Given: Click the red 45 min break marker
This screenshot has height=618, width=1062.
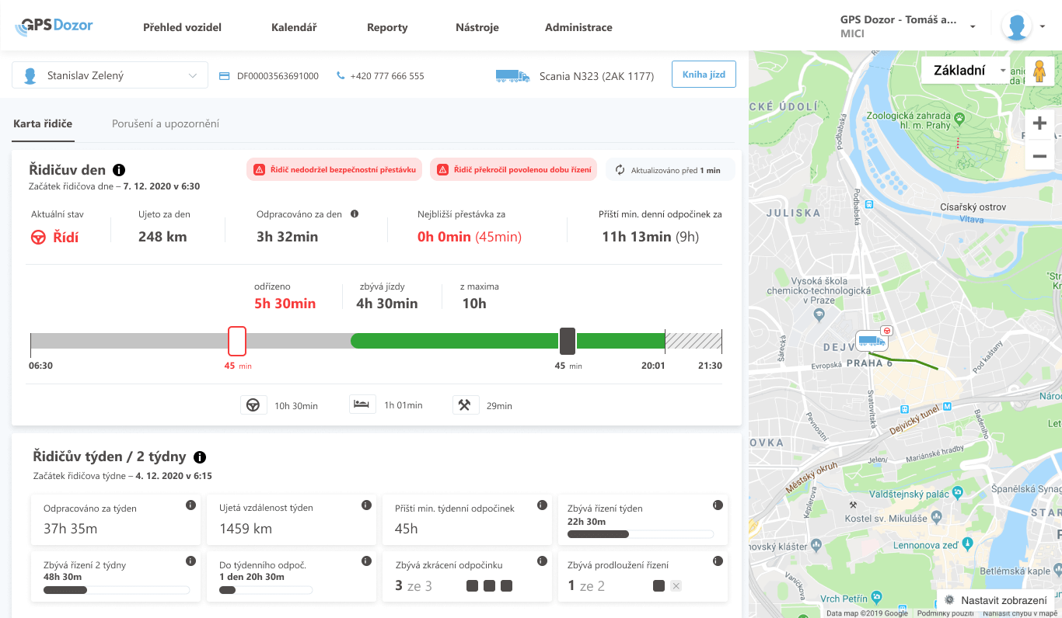Looking at the screenshot, I should (237, 341).
